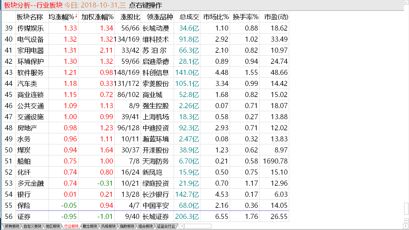Select the 环境保护 sector name
The image size is (409, 230).
point(31,61)
